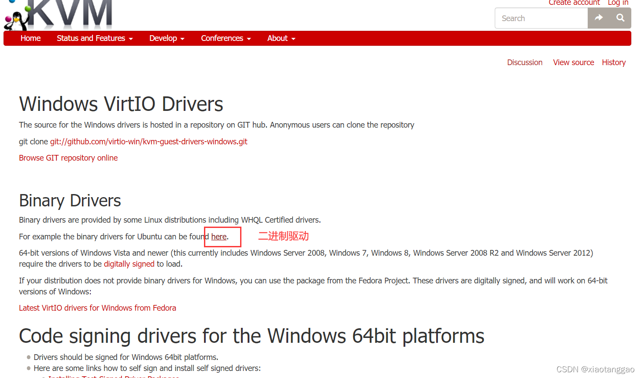Open Browse GIT repository online link

[x=68, y=158]
